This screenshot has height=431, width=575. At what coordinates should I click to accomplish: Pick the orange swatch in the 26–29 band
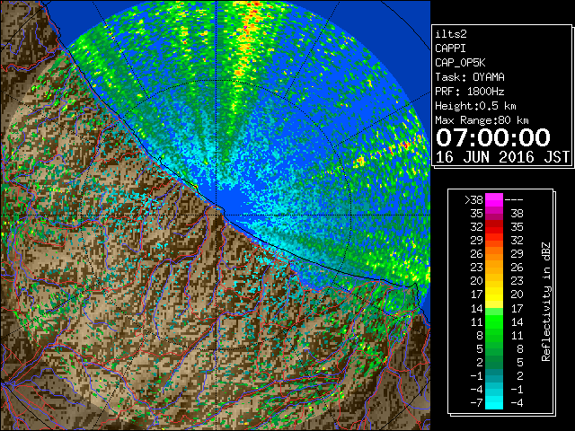tap(494, 254)
